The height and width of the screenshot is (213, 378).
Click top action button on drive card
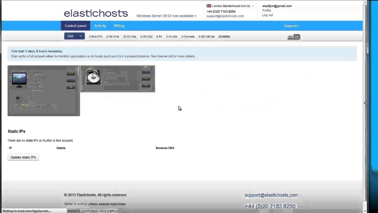[x=146, y=71]
